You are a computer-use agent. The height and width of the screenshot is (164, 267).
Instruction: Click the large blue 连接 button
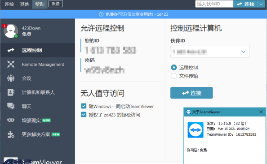pyautogui.click(x=191, y=93)
